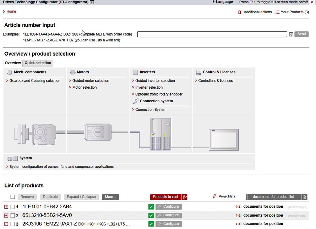
Task: Click the article number input field
Action: click(212, 34)
